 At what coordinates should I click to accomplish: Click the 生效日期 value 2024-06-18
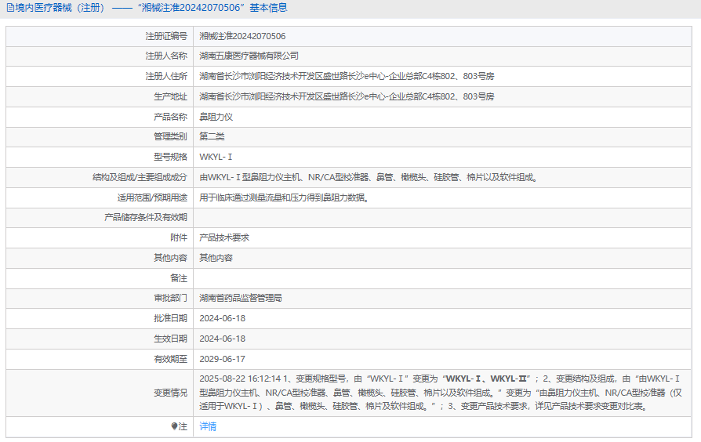pos(222,339)
